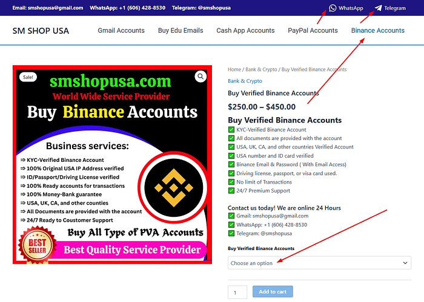
Task: Click the dropdown chevron arrow for account options
Action: (405, 263)
